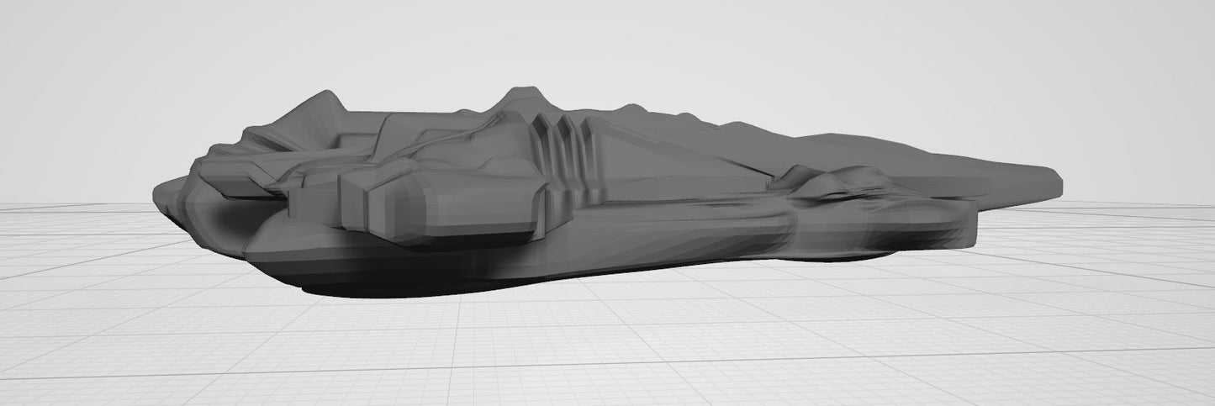This screenshot has height=406, width=1215.
Task: Click the empty background in the top-left corner
Action: (x=67, y=42)
